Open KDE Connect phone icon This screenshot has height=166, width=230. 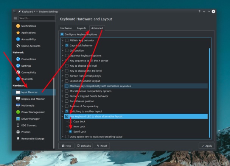point(18,125)
